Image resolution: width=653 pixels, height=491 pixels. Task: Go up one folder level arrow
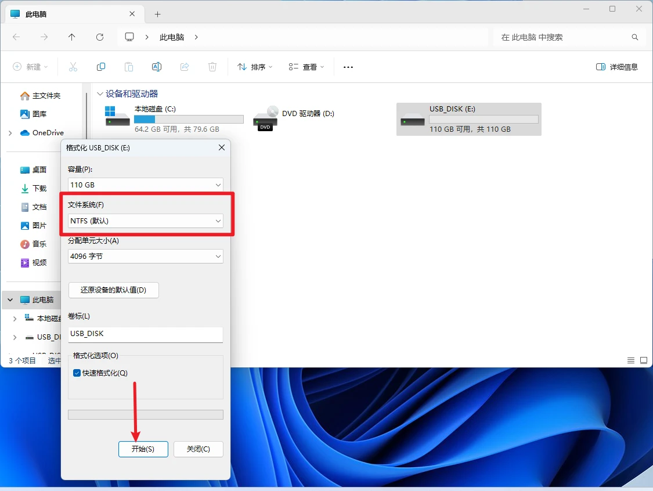pyautogui.click(x=71, y=37)
